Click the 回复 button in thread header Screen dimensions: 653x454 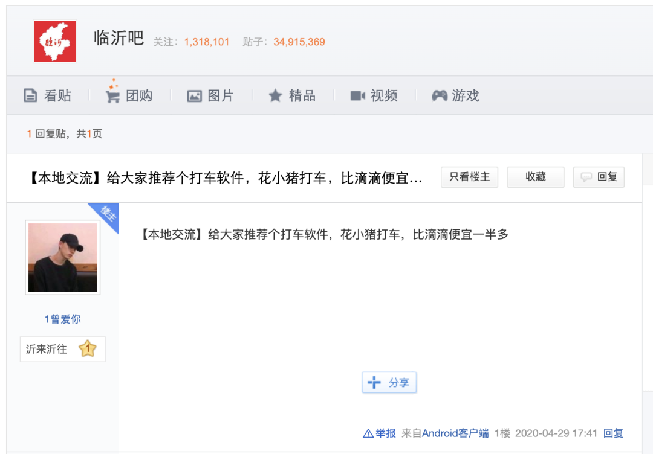tap(599, 177)
